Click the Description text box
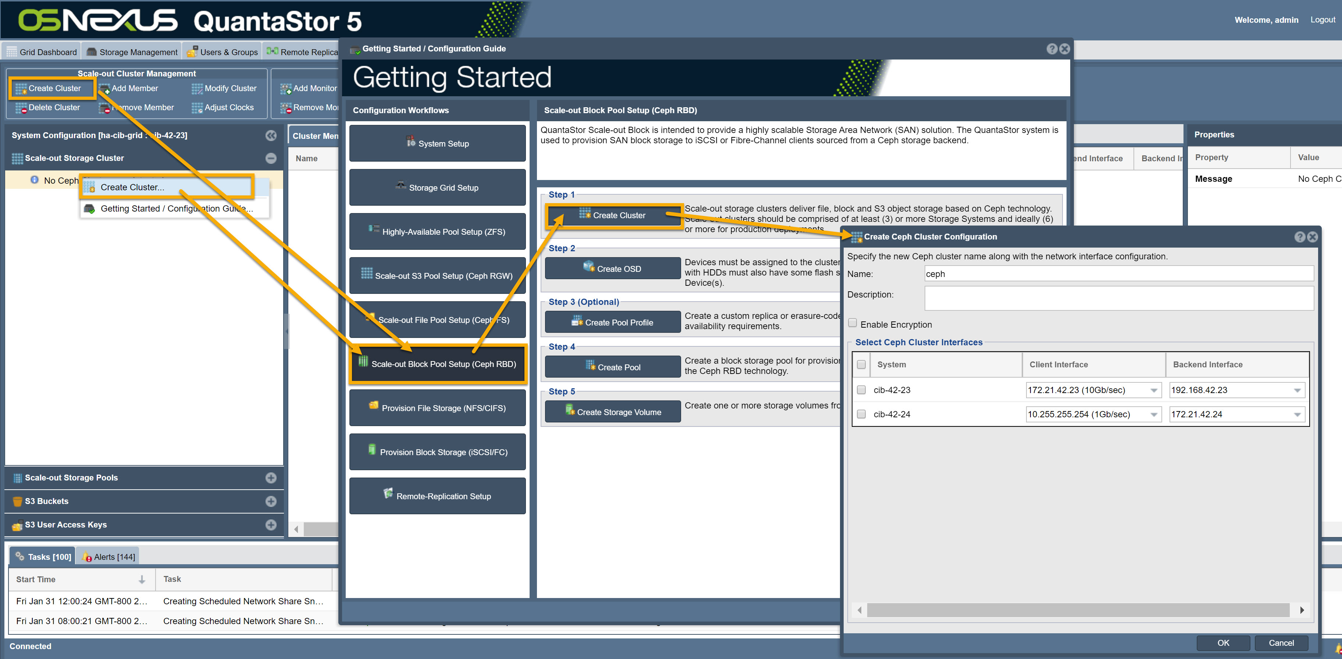Image resolution: width=1342 pixels, height=659 pixels. point(1119,298)
